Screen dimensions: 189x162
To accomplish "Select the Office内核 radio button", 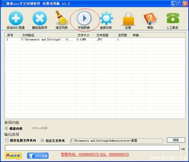I will pyautogui.click(x=29, y=128).
